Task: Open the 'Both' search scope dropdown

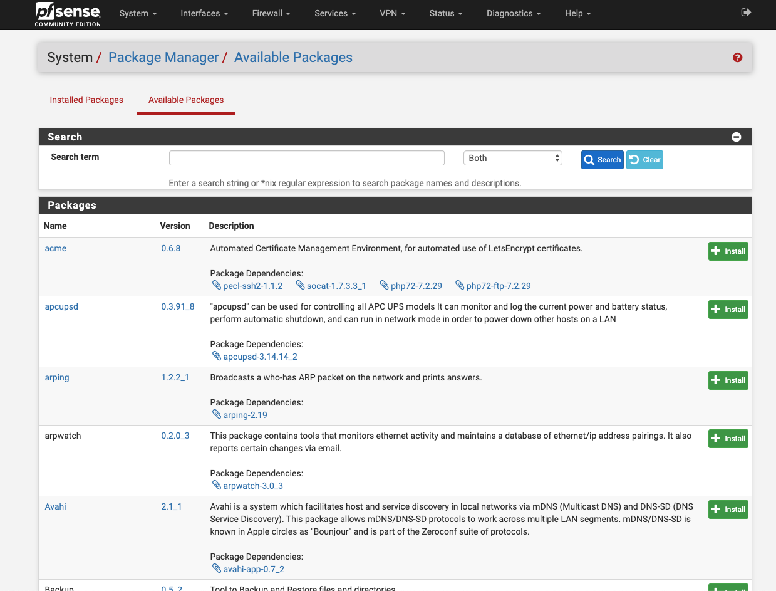Action: tap(513, 158)
